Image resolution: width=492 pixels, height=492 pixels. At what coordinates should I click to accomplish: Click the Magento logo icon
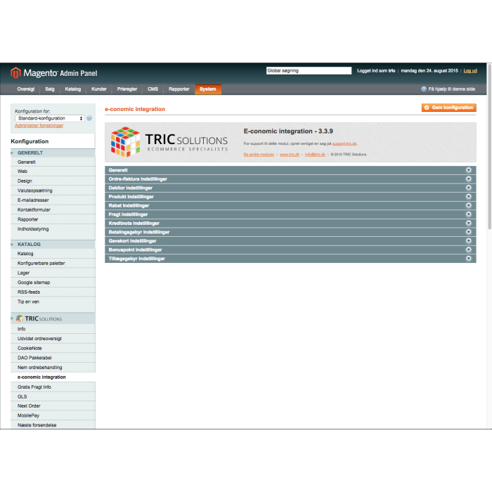coord(15,72)
